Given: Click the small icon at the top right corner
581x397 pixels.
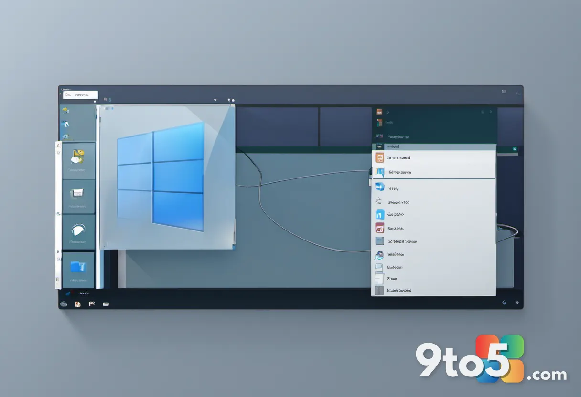Looking at the screenshot, I should tap(504, 91).
